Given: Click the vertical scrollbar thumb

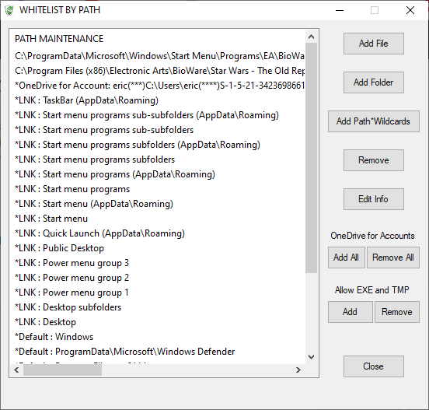Looking at the screenshot, I should 311,158.
